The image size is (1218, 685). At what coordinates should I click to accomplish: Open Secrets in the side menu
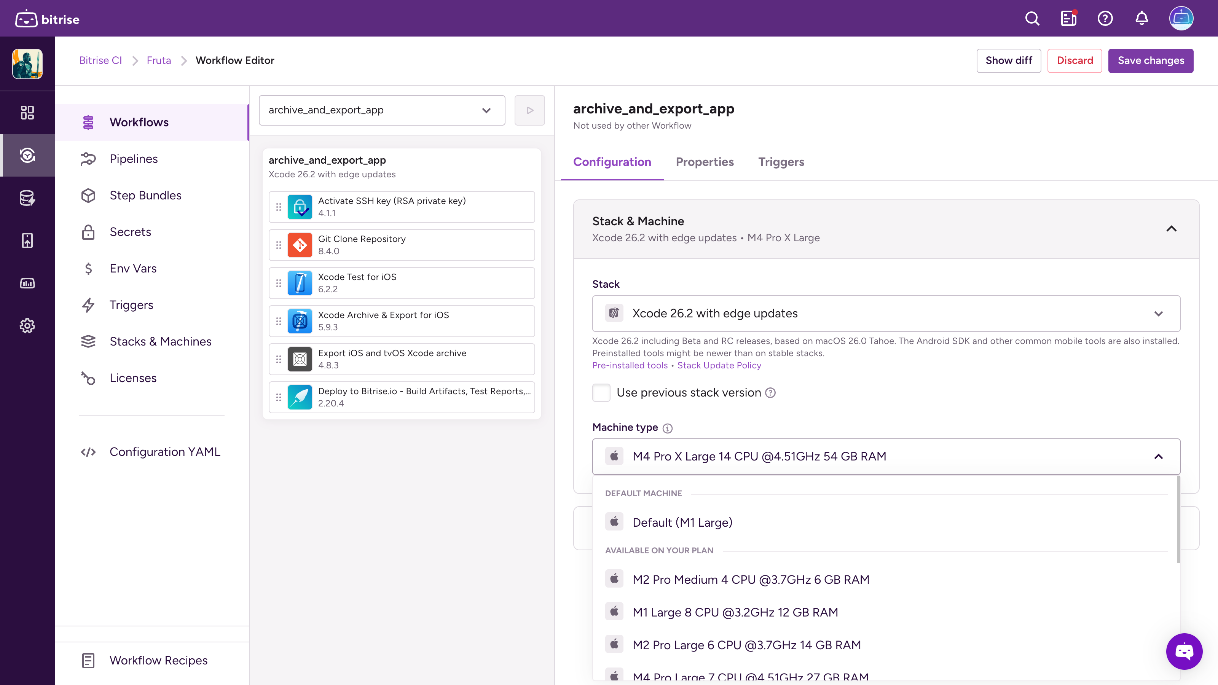130,232
